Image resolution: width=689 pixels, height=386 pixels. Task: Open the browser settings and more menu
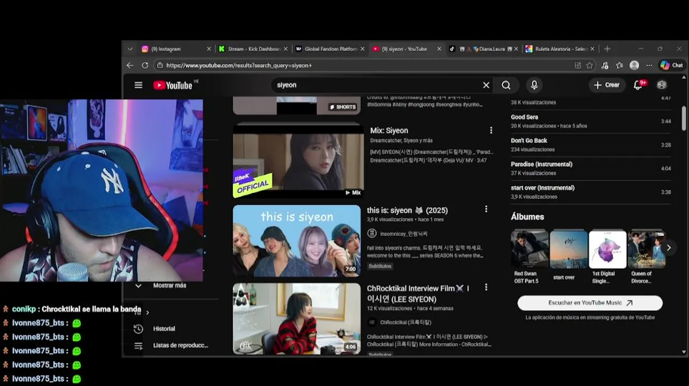pyautogui.click(x=649, y=65)
